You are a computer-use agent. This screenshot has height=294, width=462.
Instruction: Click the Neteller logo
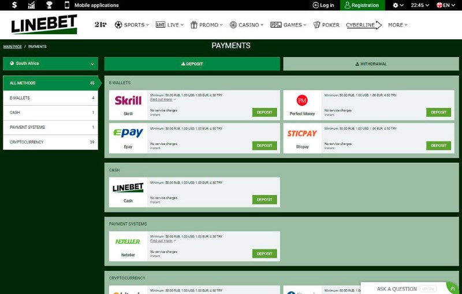(128, 241)
